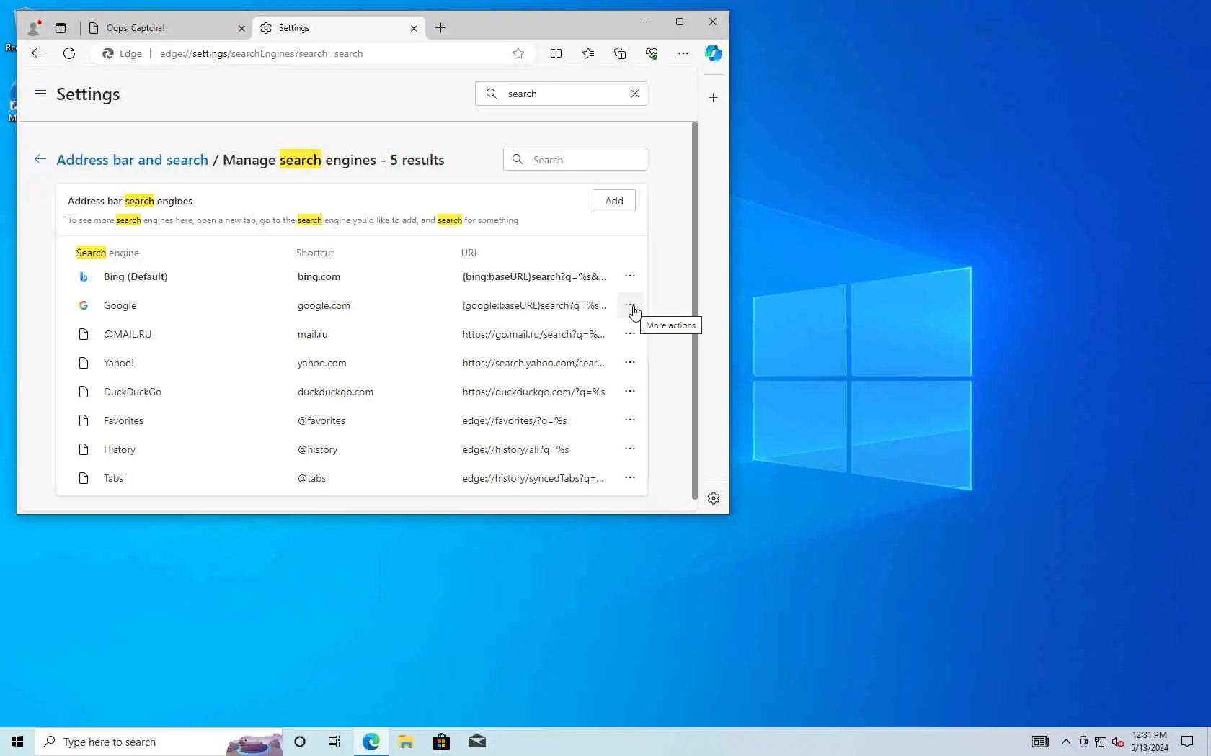Open the tab actions menu icon
The height and width of the screenshot is (756, 1211).
point(61,28)
